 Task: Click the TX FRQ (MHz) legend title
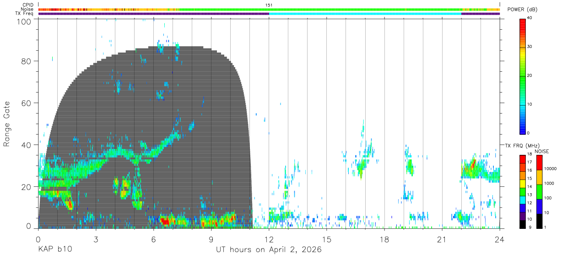(522, 145)
